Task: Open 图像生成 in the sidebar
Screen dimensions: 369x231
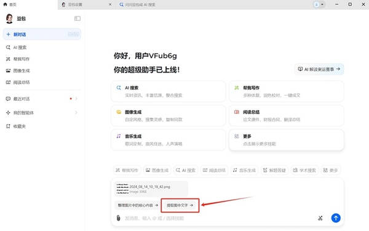Action: (42, 71)
